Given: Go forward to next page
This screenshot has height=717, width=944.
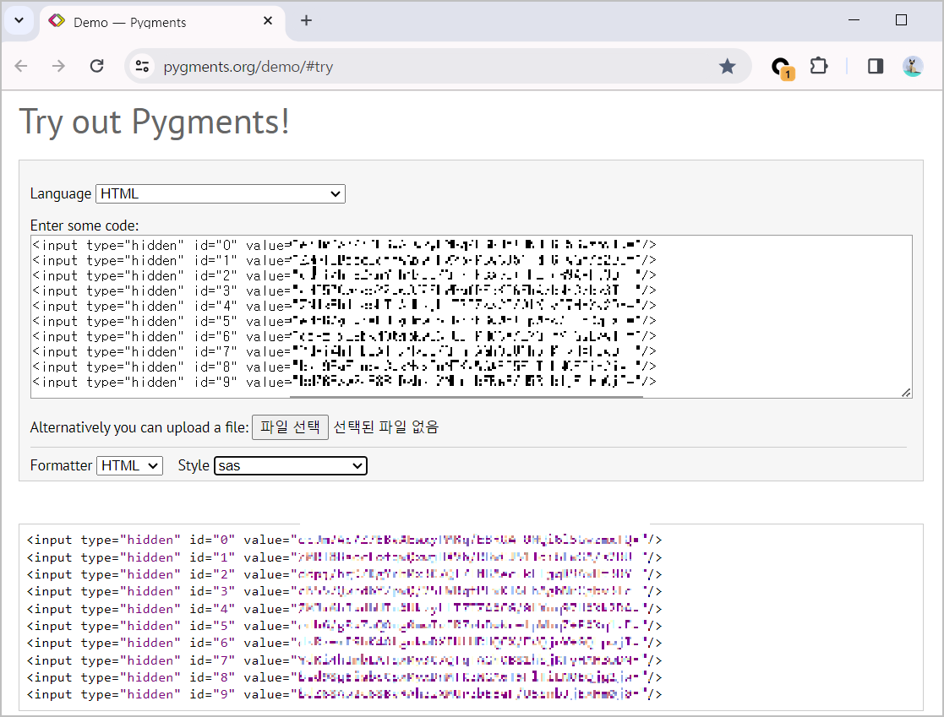Looking at the screenshot, I should click(x=58, y=66).
